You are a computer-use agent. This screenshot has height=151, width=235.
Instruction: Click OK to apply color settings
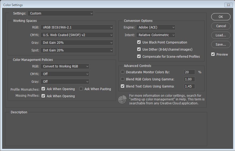(x=221, y=17)
